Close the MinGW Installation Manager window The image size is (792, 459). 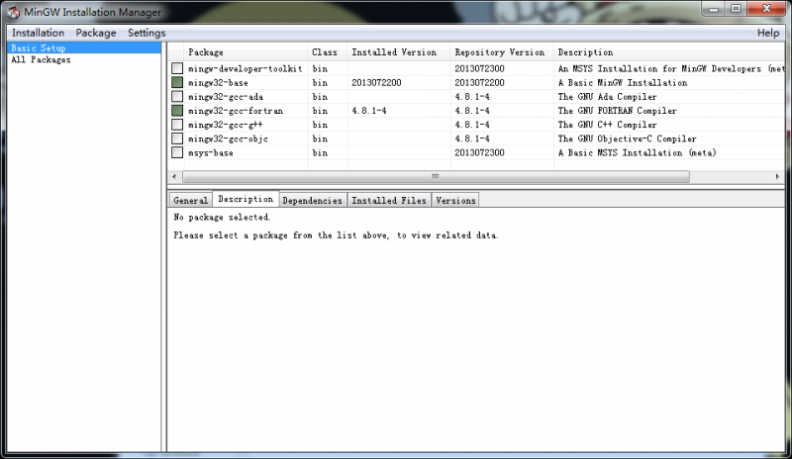click(766, 9)
